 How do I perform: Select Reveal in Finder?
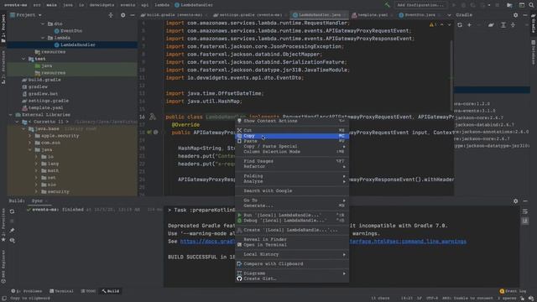(x=292, y=239)
